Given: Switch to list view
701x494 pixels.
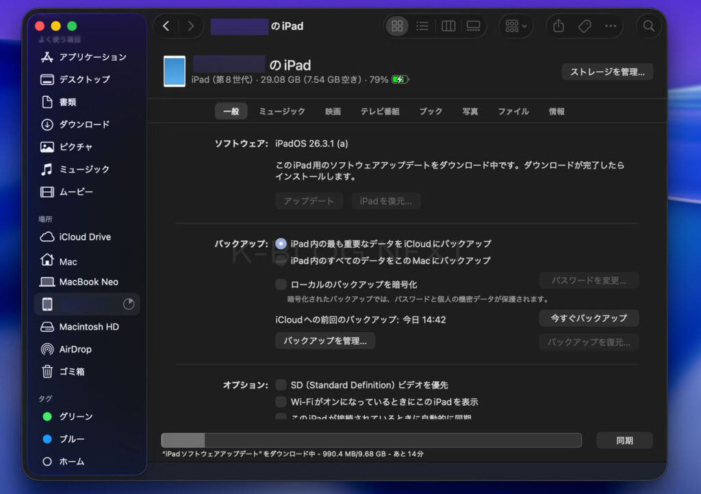Looking at the screenshot, I should 422,26.
